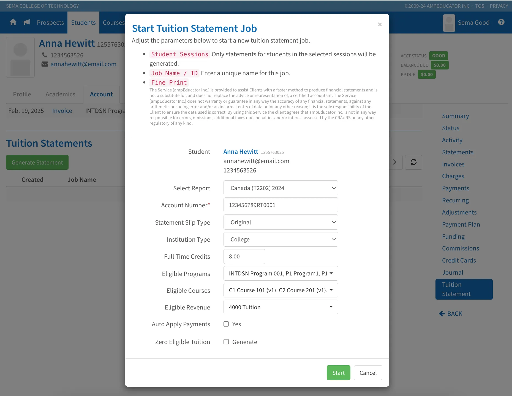The image size is (512, 396).
Task: Click the Generate Statement button
Action: pos(37,162)
